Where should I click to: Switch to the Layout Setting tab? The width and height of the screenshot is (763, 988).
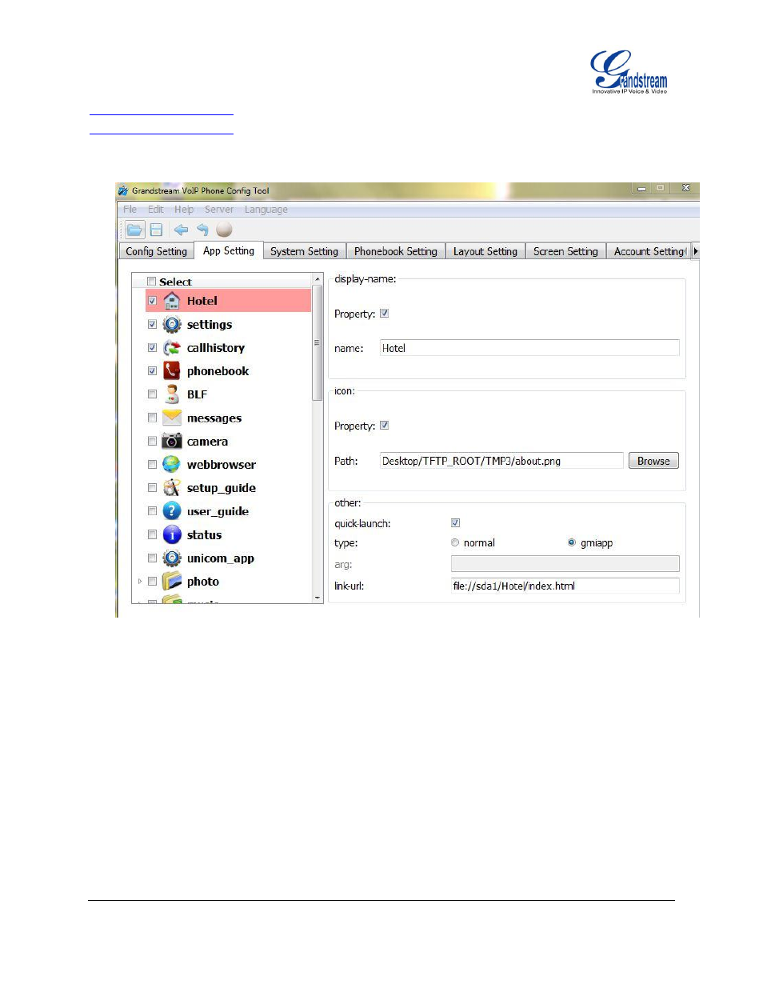pos(485,251)
